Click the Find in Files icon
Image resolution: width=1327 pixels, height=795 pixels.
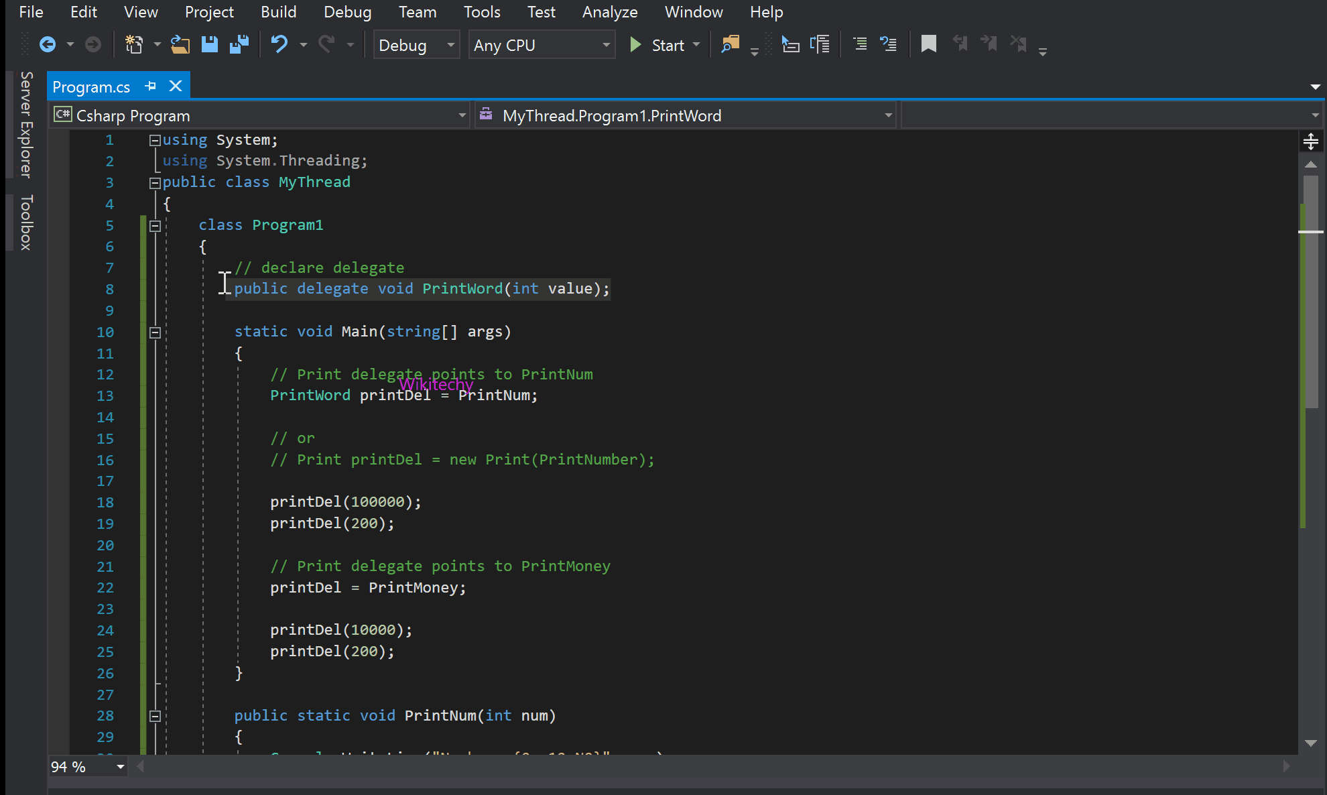tap(730, 45)
